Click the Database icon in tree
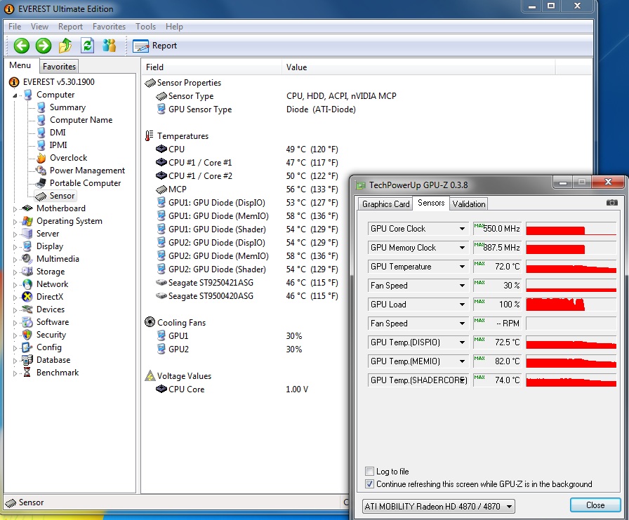This screenshot has width=629, height=520. point(27,360)
